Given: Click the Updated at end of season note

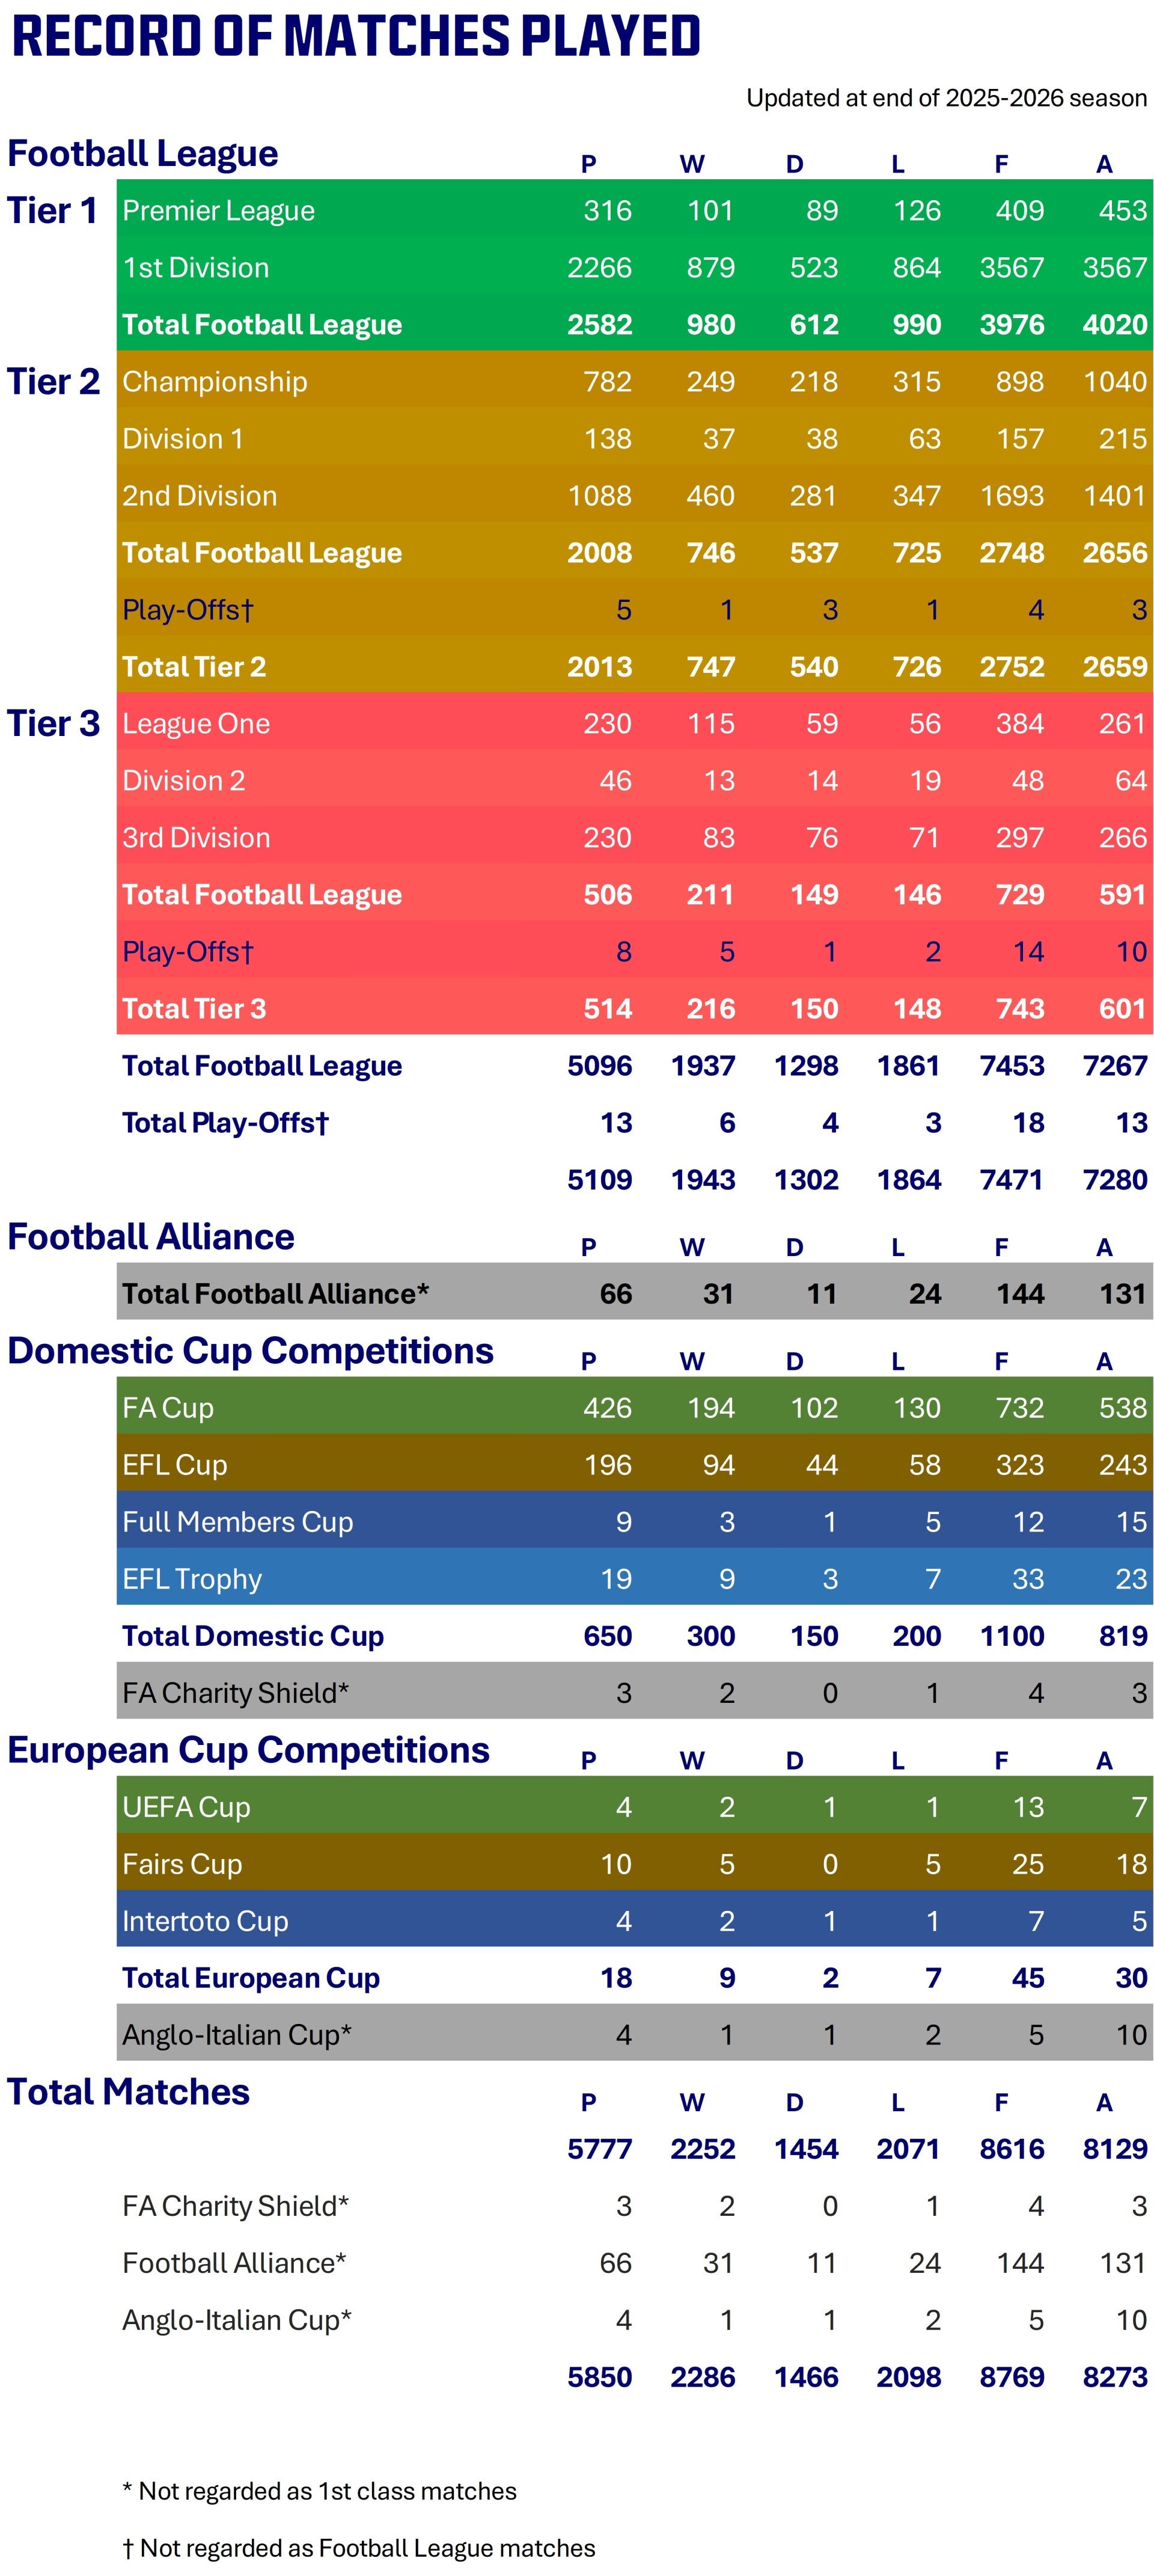Looking at the screenshot, I should [946, 98].
